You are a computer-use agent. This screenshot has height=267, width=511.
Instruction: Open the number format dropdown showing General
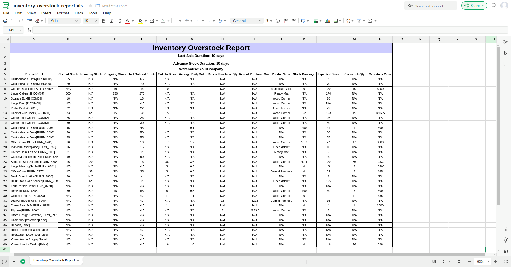pos(247,21)
